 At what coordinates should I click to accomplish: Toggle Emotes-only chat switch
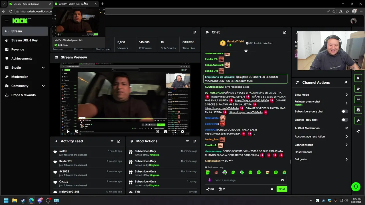tap(344, 120)
